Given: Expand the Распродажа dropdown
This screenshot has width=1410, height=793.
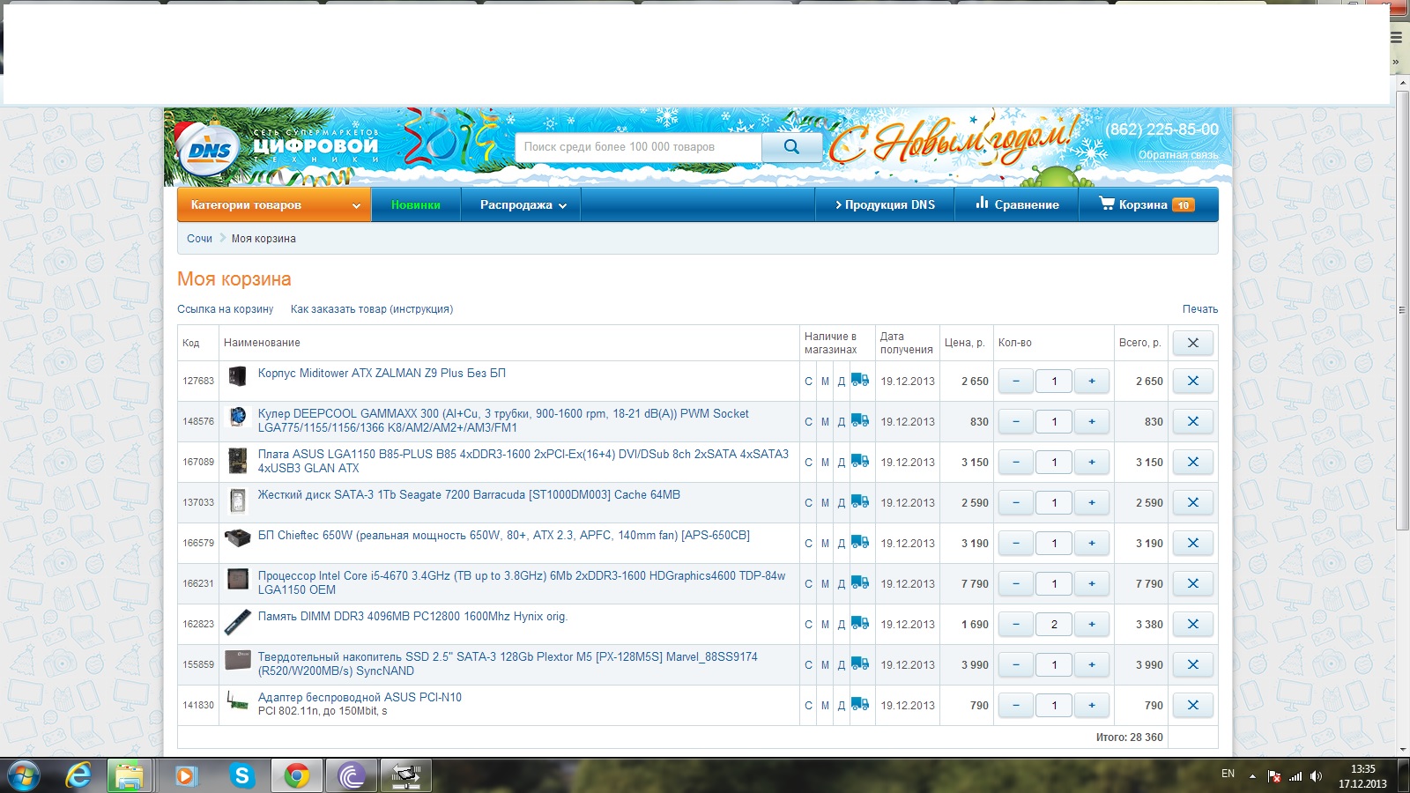Looking at the screenshot, I should click(x=521, y=204).
